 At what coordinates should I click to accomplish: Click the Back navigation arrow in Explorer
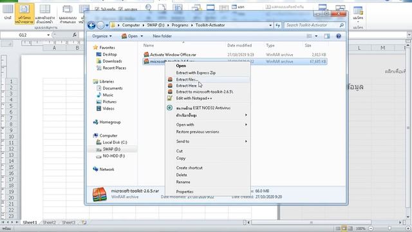pyautogui.click(x=91, y=25)
